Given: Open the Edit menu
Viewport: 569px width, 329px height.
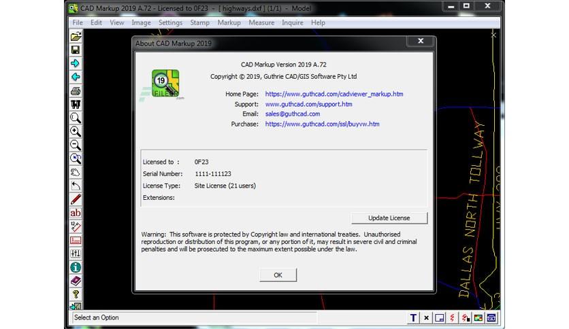Looking at the screenshot, I should point(96,22).
